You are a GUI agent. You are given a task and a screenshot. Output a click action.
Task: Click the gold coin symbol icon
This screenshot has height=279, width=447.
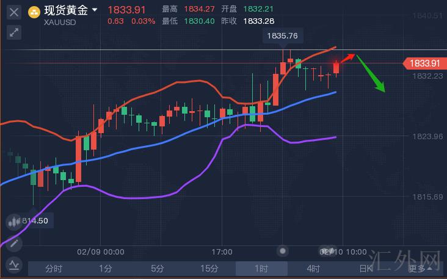click(x=34, y=12)
